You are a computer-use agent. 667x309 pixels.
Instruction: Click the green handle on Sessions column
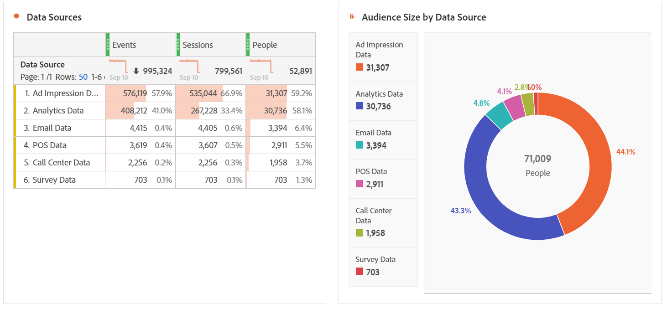[x=178, y=44]
